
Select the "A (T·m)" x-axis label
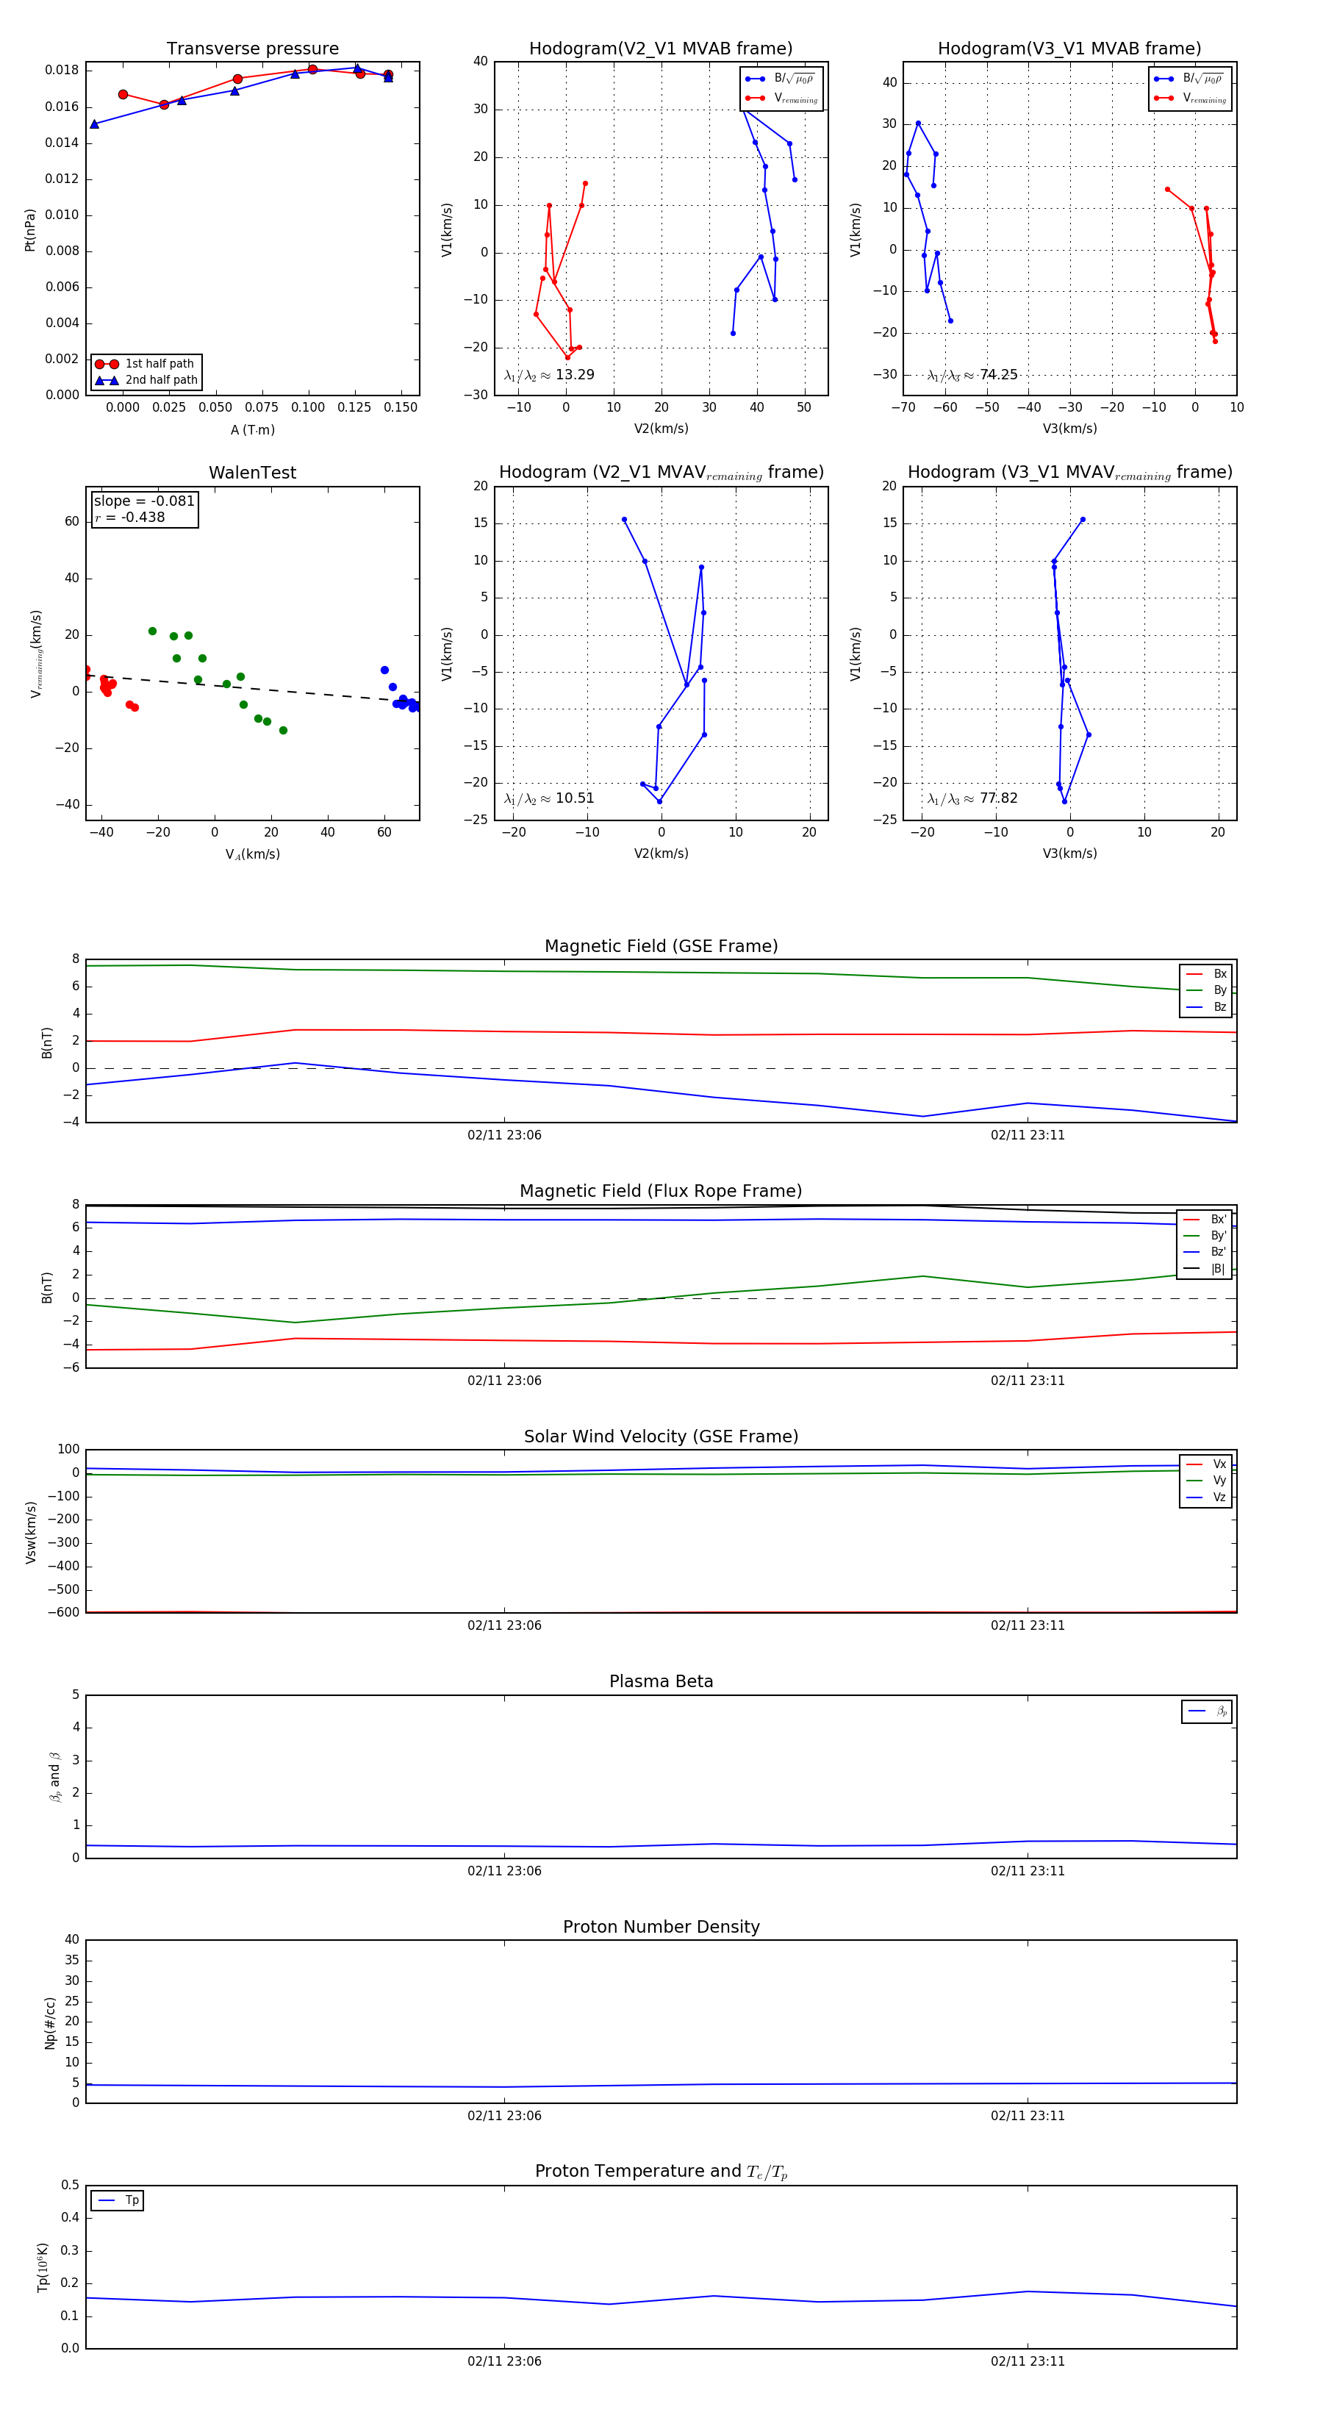coord(252,430)
